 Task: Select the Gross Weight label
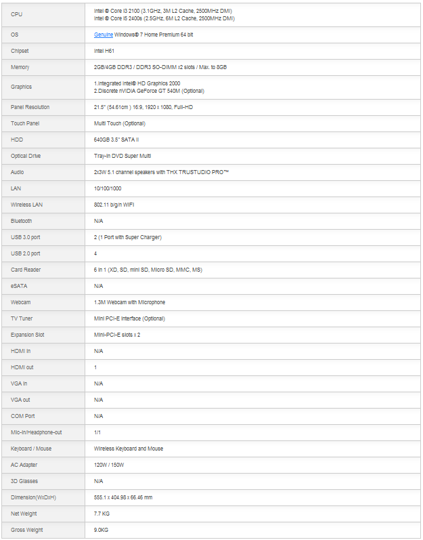(26, 530)
